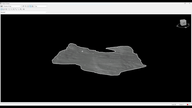This screenshot has height=108, width=192.
Task: Click the Zoom 2 status text
Action: click(181, 105)
